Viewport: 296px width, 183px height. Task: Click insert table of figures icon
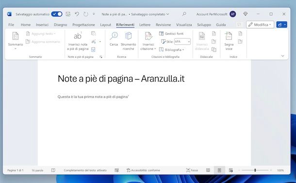214,33
